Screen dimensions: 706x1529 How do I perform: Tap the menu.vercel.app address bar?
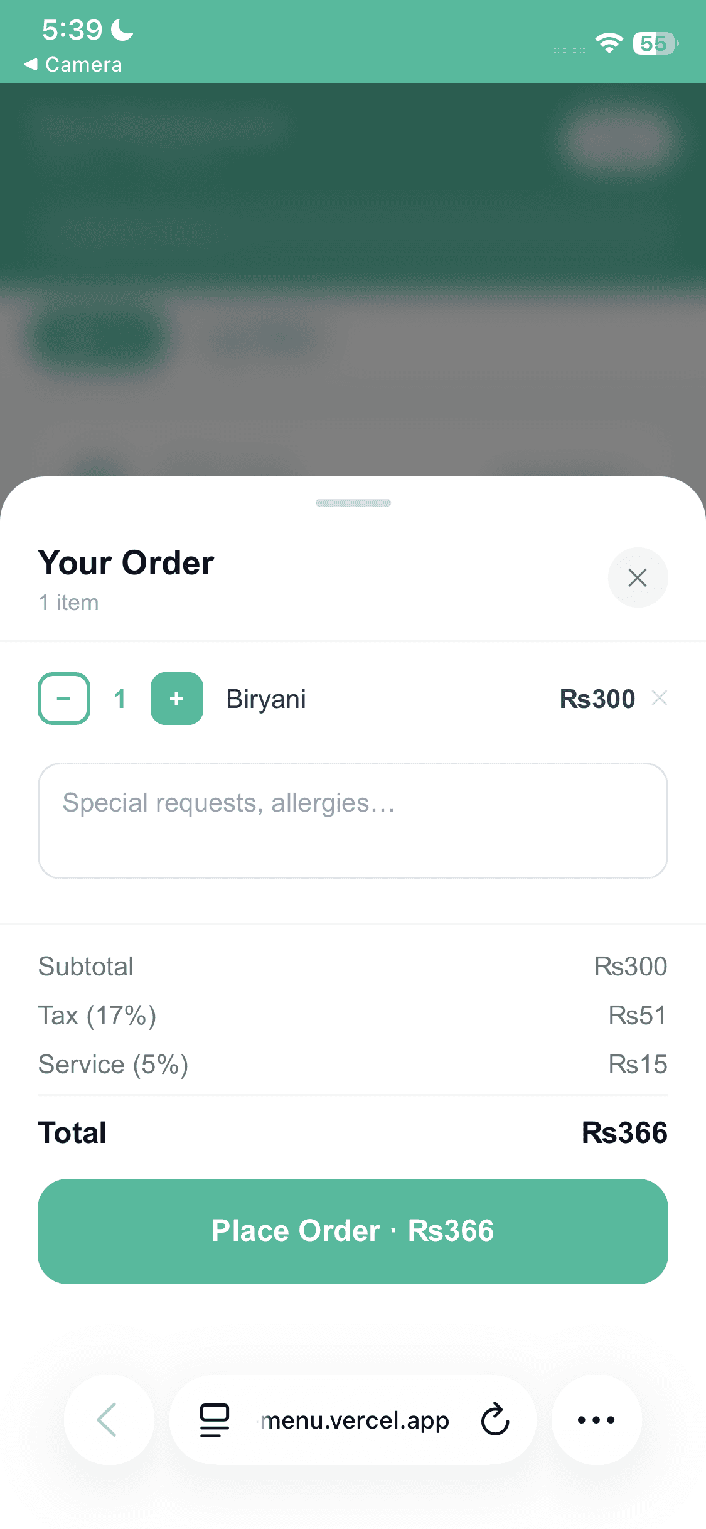tap(355, 1420)
